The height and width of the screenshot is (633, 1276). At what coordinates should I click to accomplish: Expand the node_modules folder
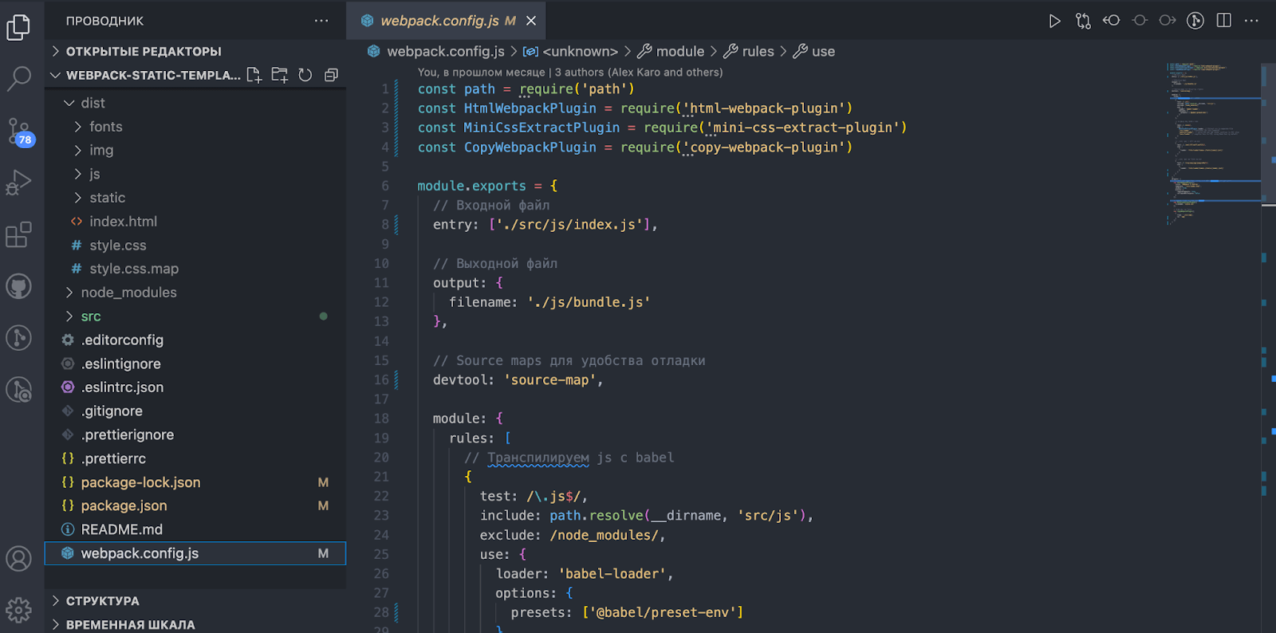pyautogui.click(x=128, y=293)
